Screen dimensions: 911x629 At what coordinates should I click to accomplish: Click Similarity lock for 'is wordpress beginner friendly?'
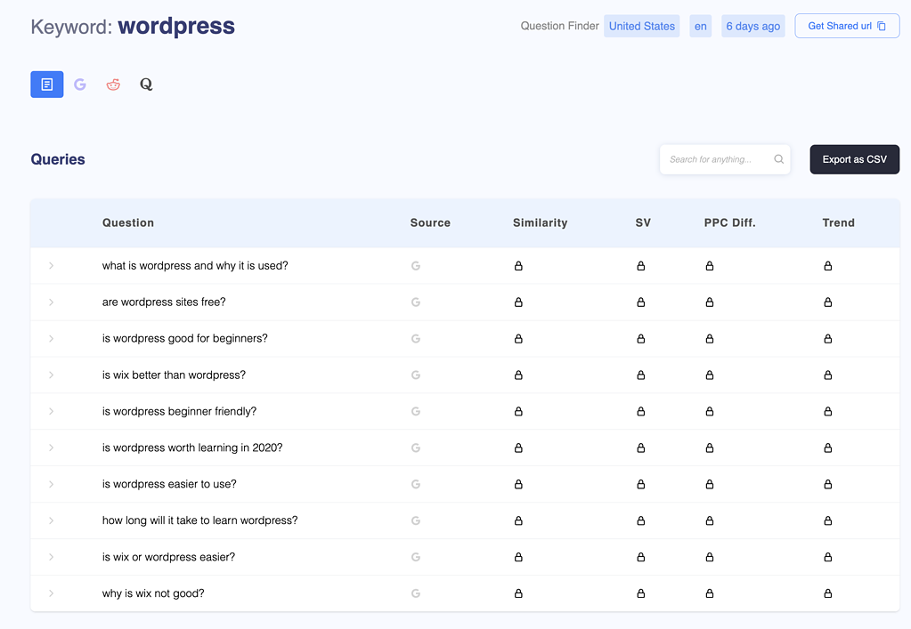pos(518,411)
